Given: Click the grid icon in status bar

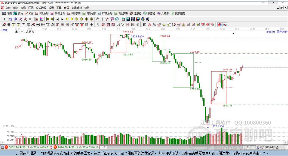Looking at the screenshot, I should click(x=2, y=147).
